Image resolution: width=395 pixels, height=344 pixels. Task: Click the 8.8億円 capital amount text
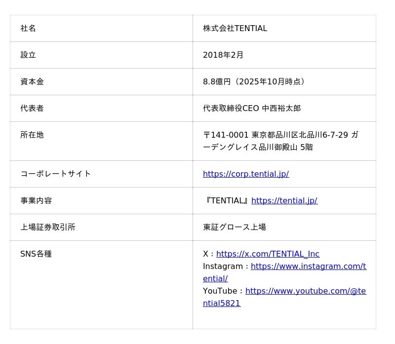click(217, 82)
